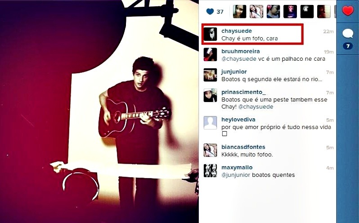Open bruuhmoreira's avatar picture
Screen dimensions: 359x223
point(210,54)
